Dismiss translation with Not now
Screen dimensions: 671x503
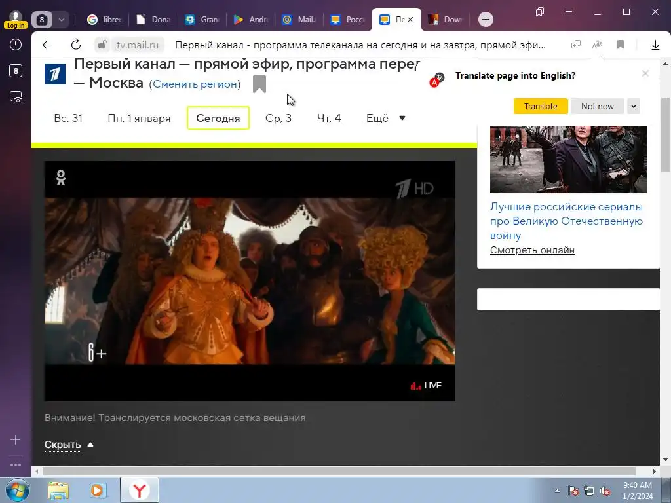click(598, 106)
